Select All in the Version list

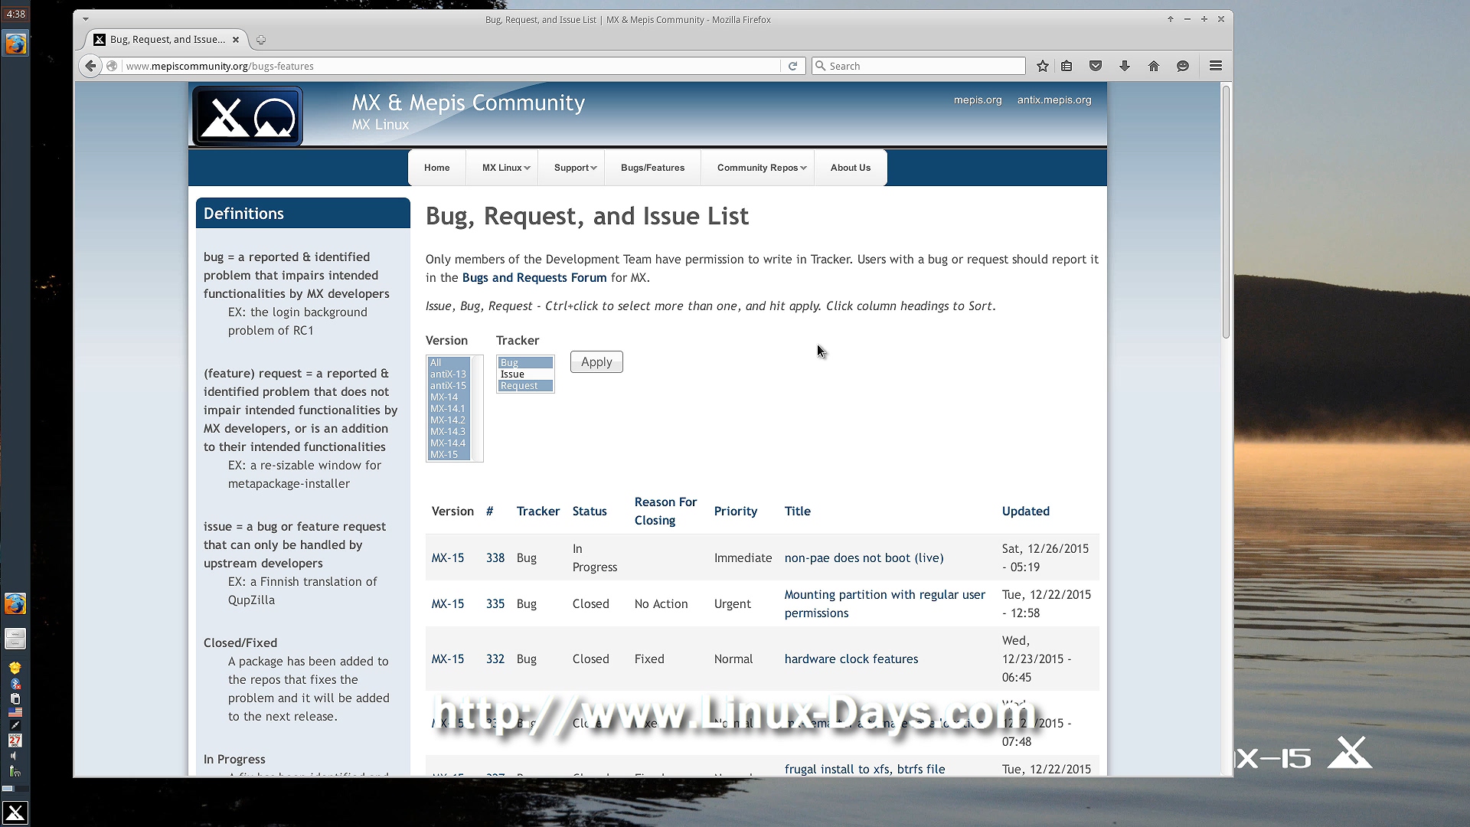(449, 362)
